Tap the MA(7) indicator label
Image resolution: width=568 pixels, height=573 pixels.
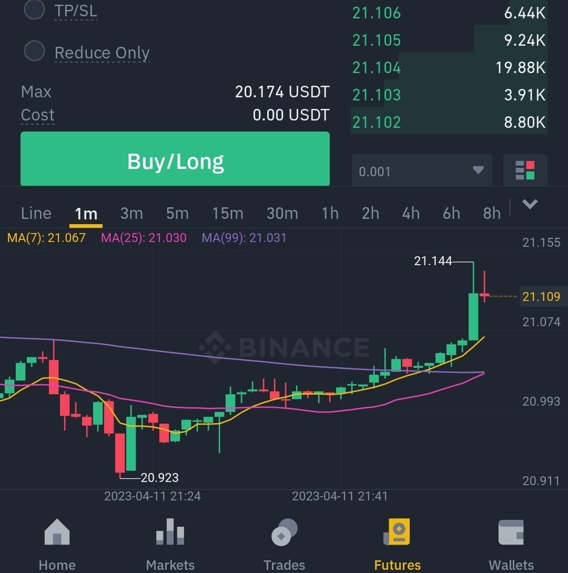coord(46,238)
